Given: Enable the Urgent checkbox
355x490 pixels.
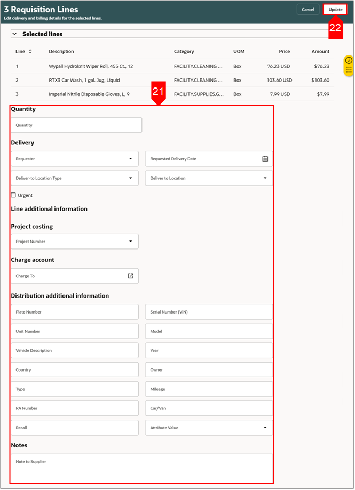Looking at the screenshot, I should pos(13,195).
